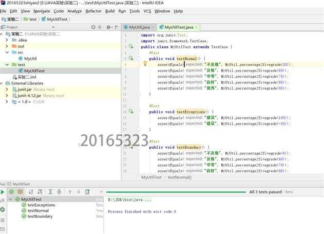This screenshot has height=234, width=324.
Task: Expand all test results
Action: point(50,192)
